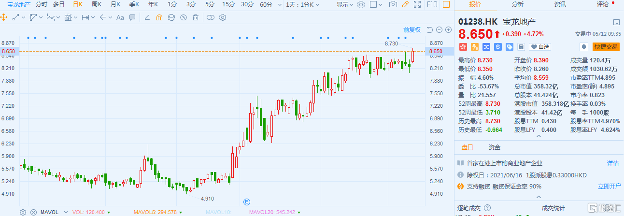Click the 快捷交易 quick trade button
This screenshot has height=216, width=624.
606,47
